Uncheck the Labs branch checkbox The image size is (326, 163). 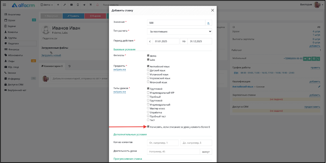(x=148, y=60)
